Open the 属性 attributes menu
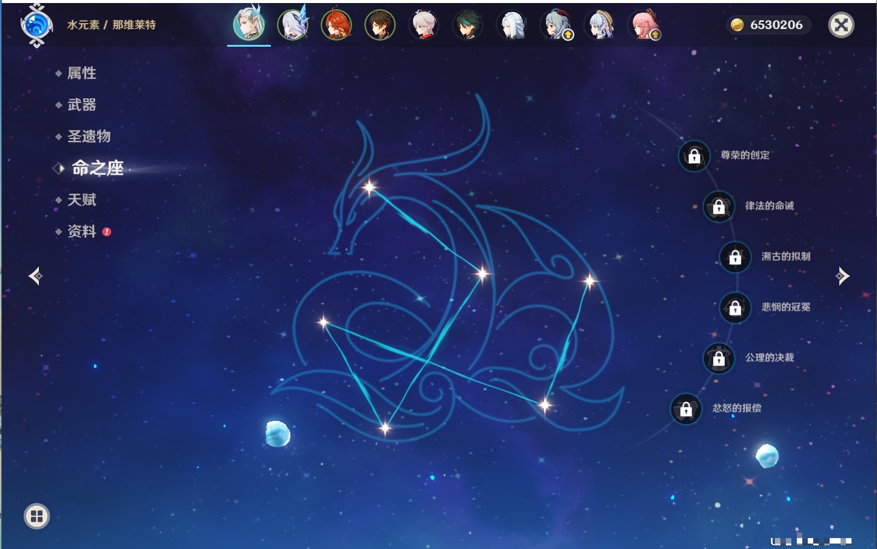This screenshot has height=549, width=877. tap(81, 73)
